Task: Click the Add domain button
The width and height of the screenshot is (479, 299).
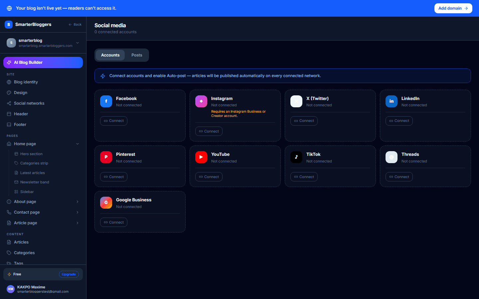Action: point(453,8)
